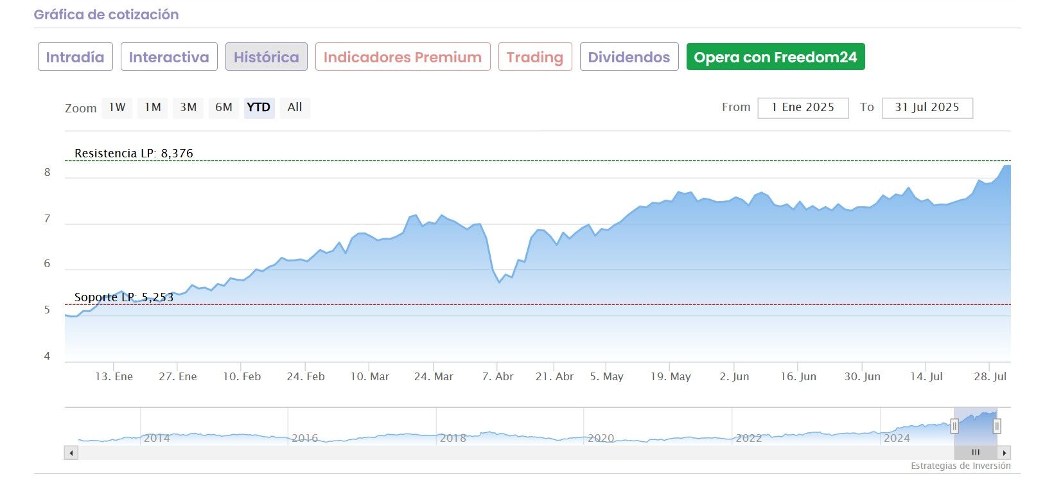Select the 6M zoom range
The height and width of the screenshot is (483, 1045).
[224, 108]
